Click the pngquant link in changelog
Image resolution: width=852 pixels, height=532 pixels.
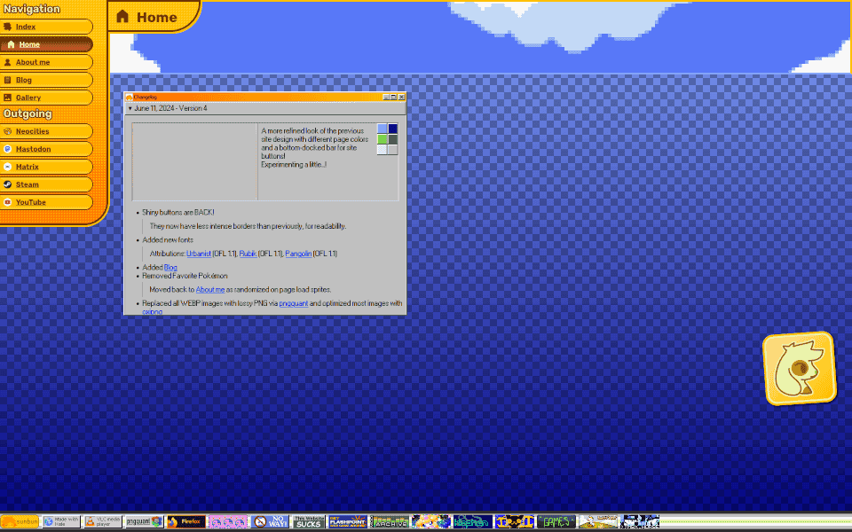(x=293, y=303)
